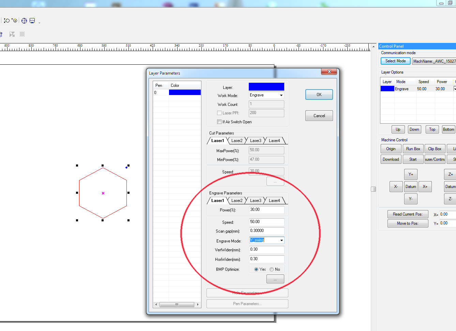456x331 pixels.
Task: Switch to Laser2 tab in Cut Parameters
Action: [x=237, y=141]
